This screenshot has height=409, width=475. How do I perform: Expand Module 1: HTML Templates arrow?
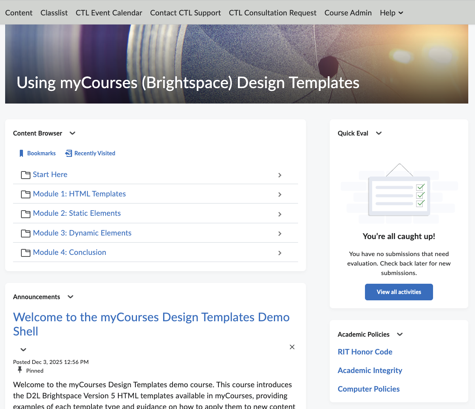pyautogui.click(x=280, y=194)
